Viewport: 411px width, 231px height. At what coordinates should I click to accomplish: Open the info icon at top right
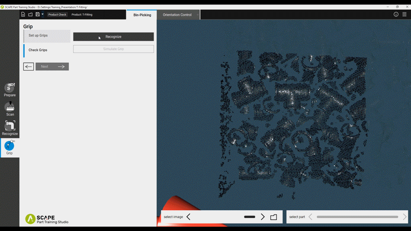point(396,14)
